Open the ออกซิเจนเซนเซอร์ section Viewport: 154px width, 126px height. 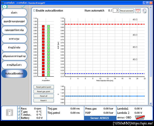point(14,21)
